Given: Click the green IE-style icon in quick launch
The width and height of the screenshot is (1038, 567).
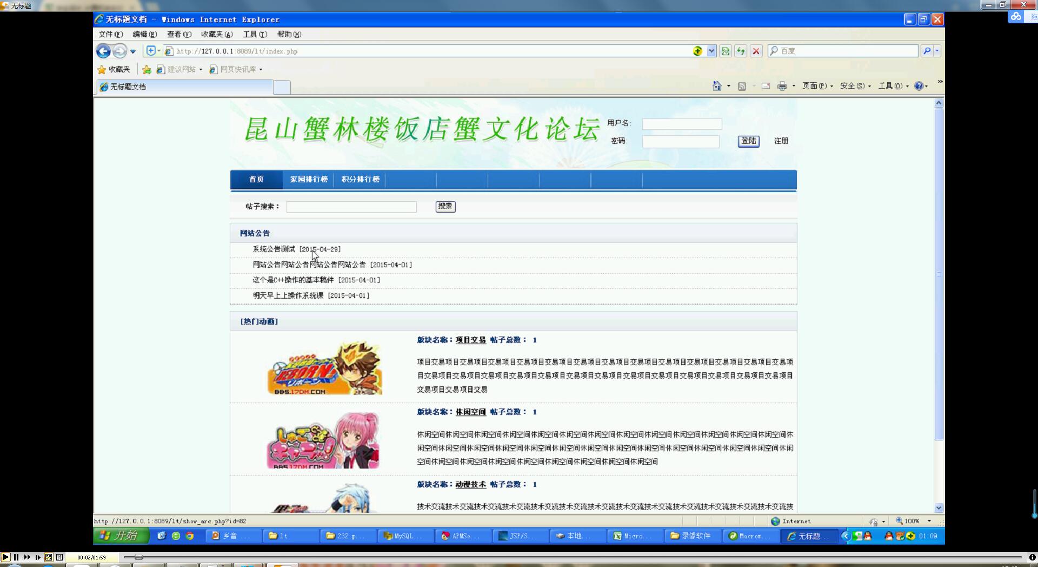Looking at the screenshot, I should pos(176,536).
